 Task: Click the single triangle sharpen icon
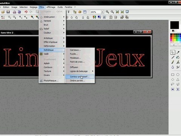pyautogui.click(x=83, y=17)
